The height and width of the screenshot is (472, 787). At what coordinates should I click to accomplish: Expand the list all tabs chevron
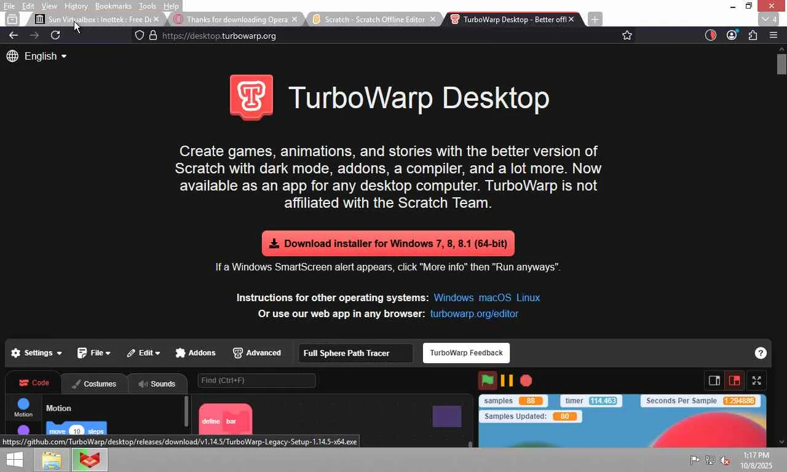pos(769,19)
